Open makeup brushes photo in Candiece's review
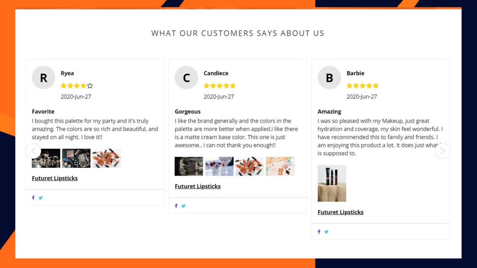Image resolution: width=477 pixels, height=268 pixels. [189, 166]
